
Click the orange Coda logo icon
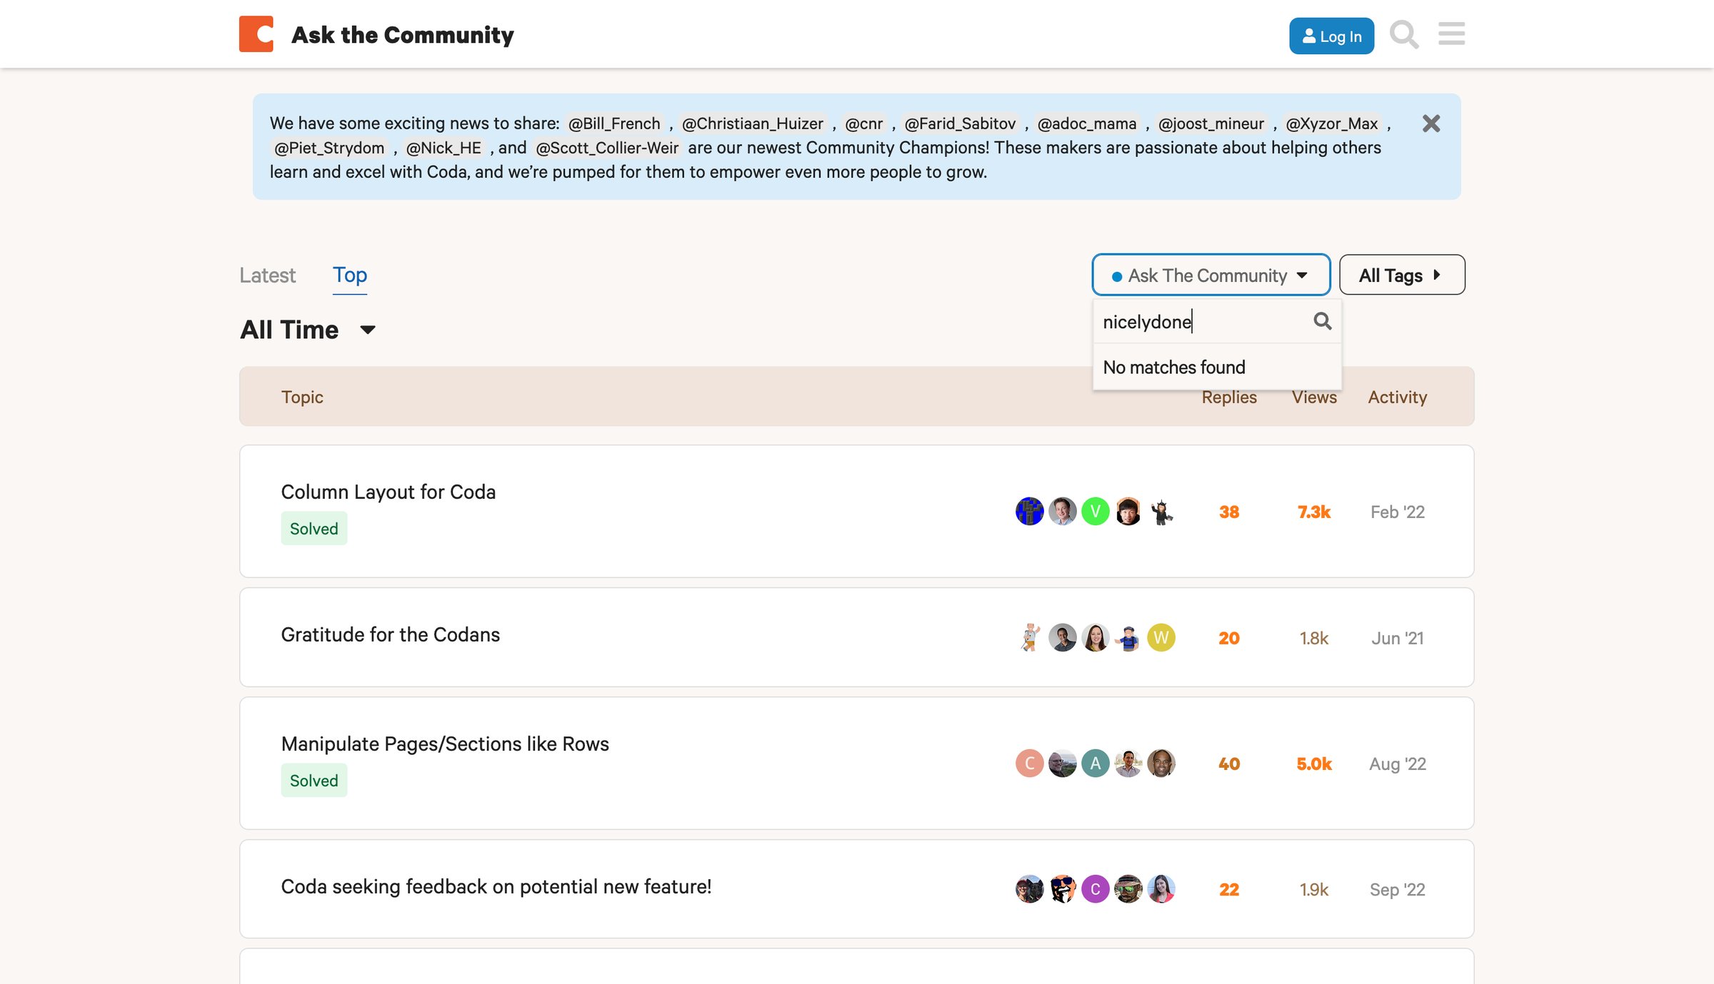click(256, 34)
